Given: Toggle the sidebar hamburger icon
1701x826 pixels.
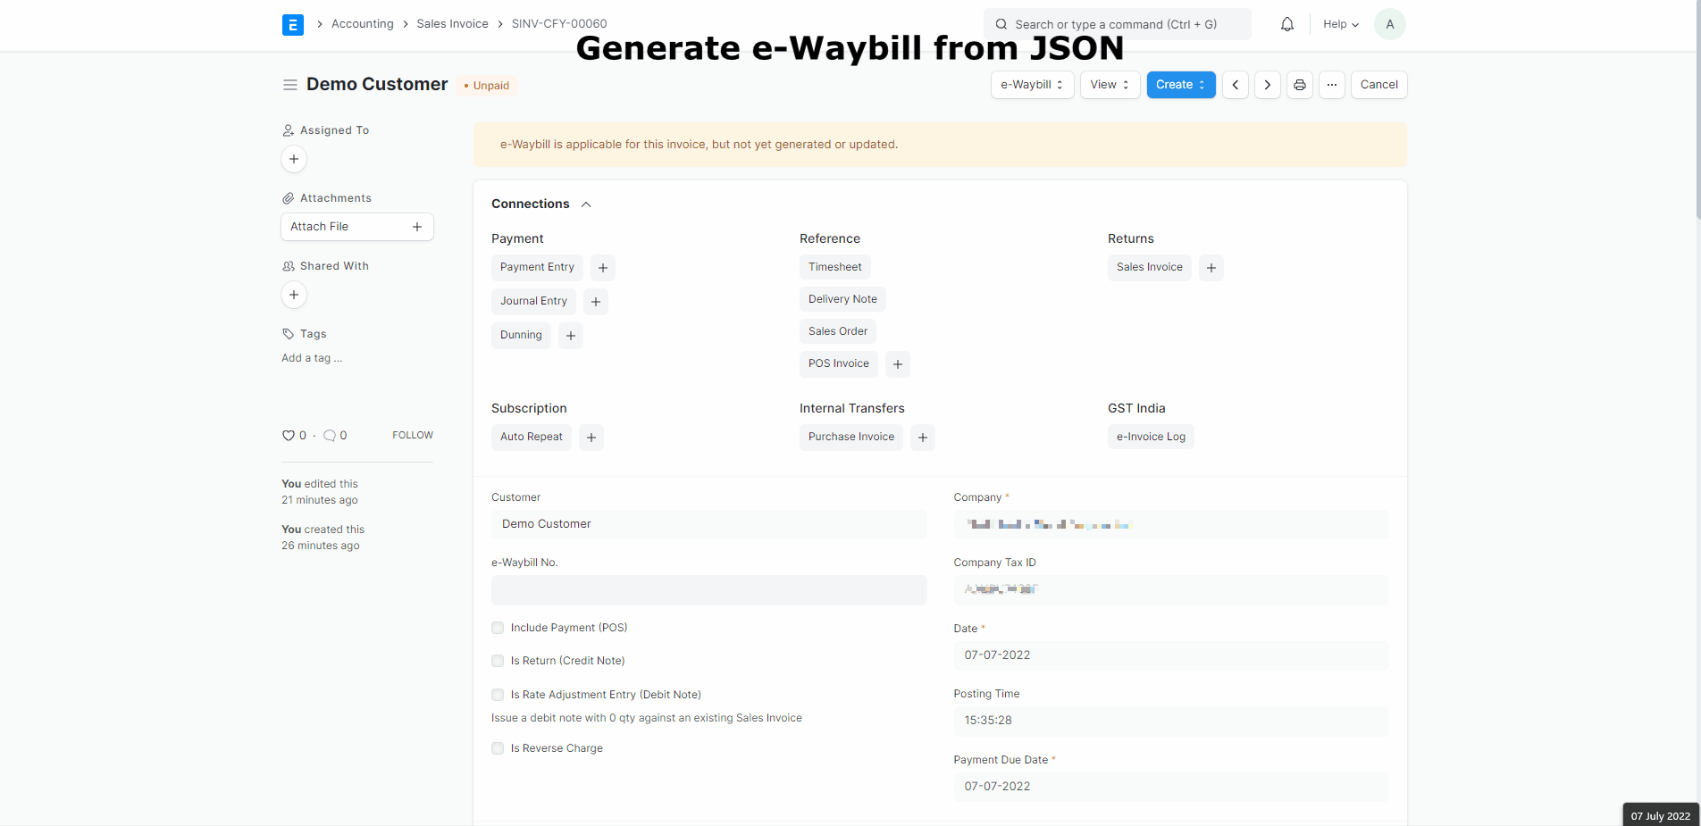Looking at the screenshot, I should tap(289, 85).
